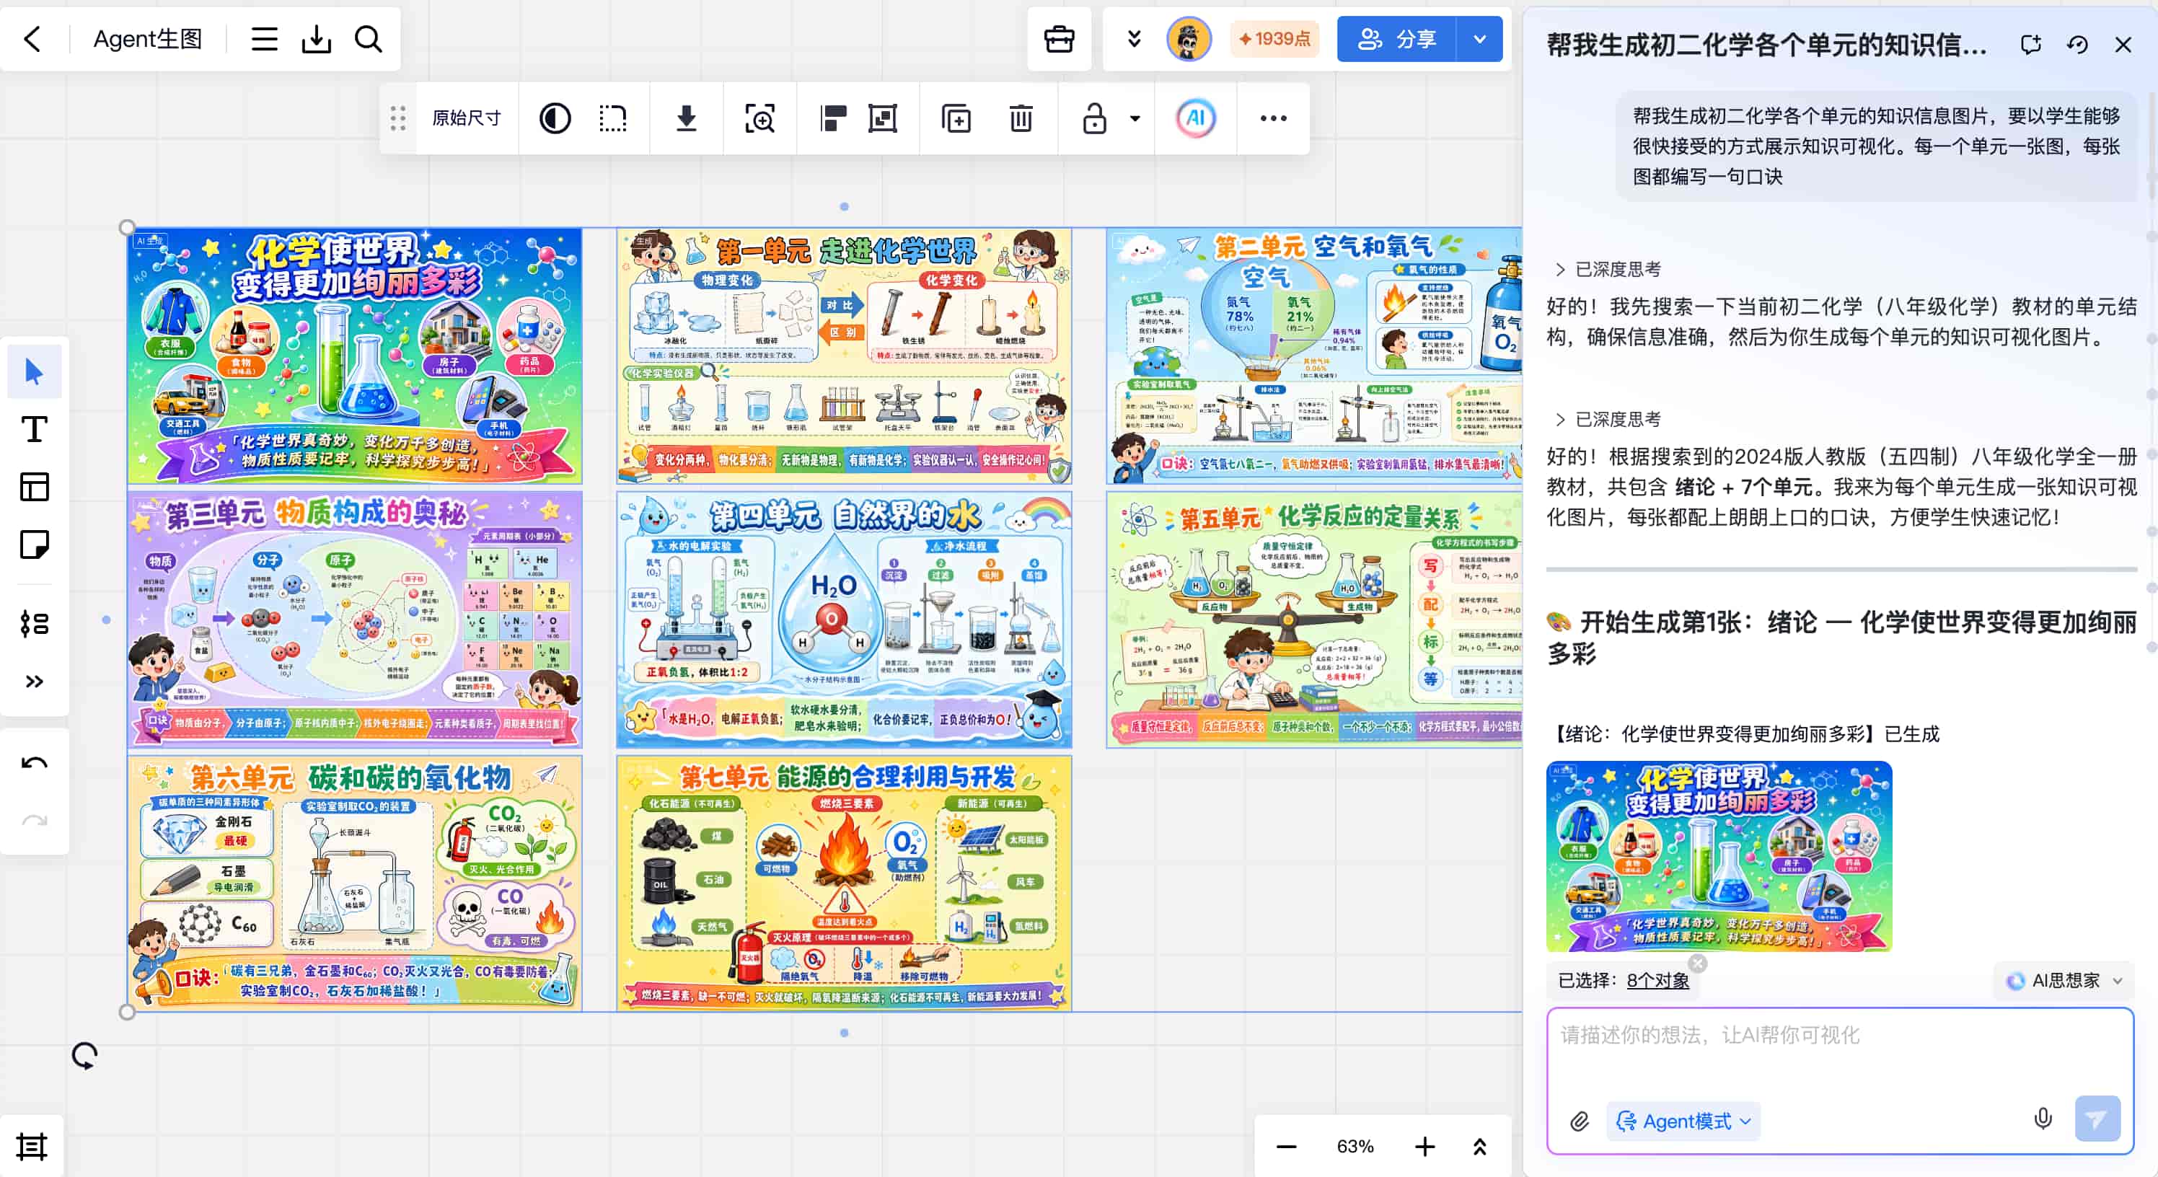Open search with magnifier icon
2158x1177 pixels.
[x=368, y=40]
